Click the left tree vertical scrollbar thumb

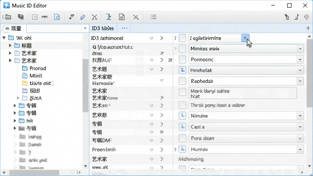[86, 86]
